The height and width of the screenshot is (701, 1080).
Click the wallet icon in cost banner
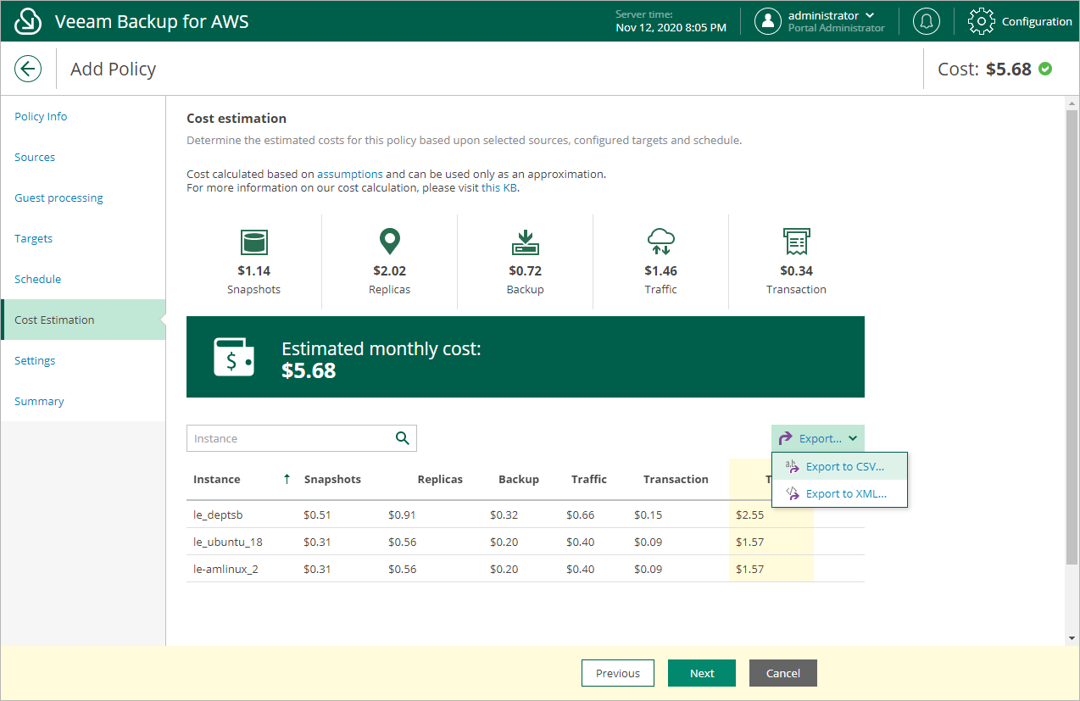[x=233, y=357]
